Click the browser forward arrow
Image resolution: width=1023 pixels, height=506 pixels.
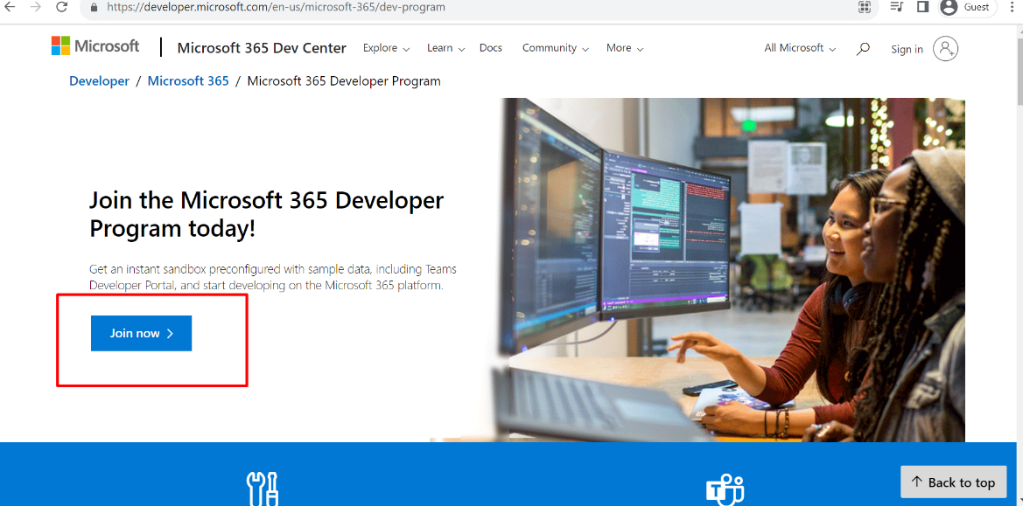(x=35, y=7)
